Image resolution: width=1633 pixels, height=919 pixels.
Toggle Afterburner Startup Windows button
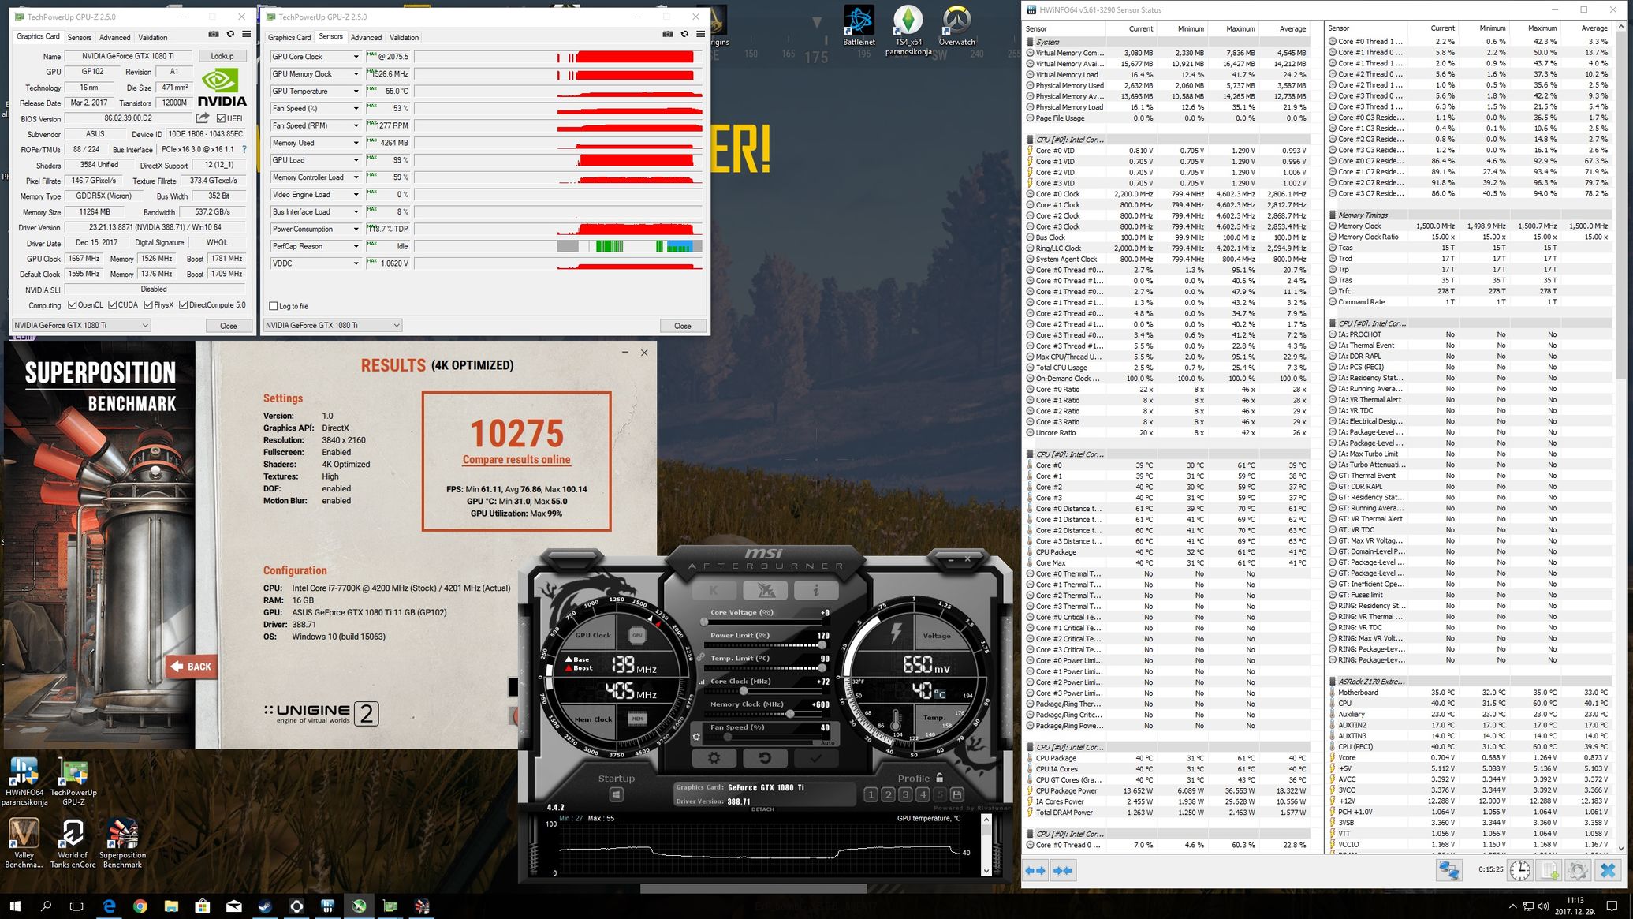(x=617, y=794)
